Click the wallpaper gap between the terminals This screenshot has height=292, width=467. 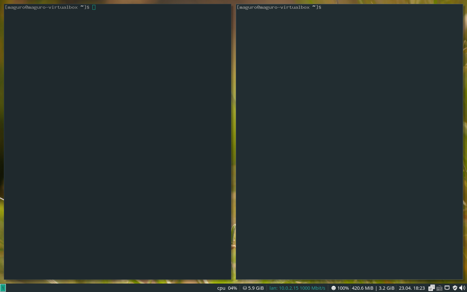[x=233, y=143]
